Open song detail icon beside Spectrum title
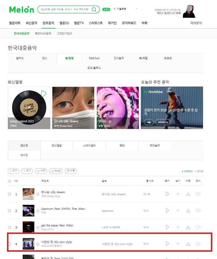Viewport: 217px width, 259px height. coord(38,211)
